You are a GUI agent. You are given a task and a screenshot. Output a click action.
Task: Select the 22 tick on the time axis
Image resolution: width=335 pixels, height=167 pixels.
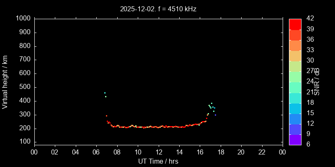click(x=262, y=152)
